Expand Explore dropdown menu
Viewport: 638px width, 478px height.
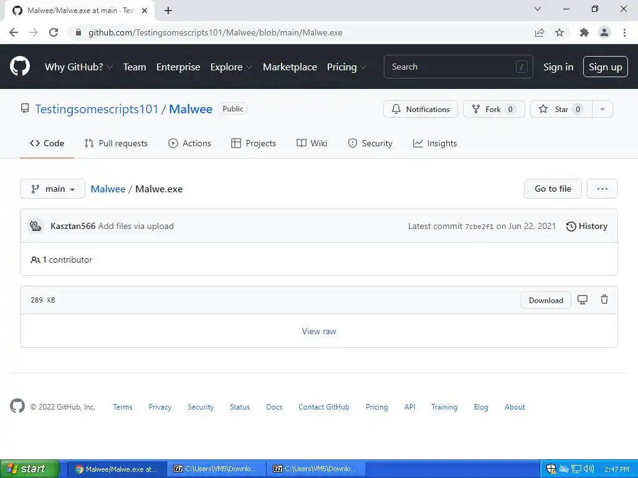click(x=231, y=67)
